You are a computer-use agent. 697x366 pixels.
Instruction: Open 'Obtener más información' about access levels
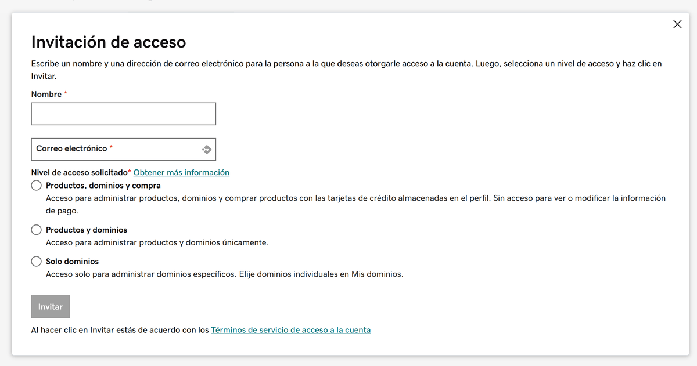[x=182, y=172]
